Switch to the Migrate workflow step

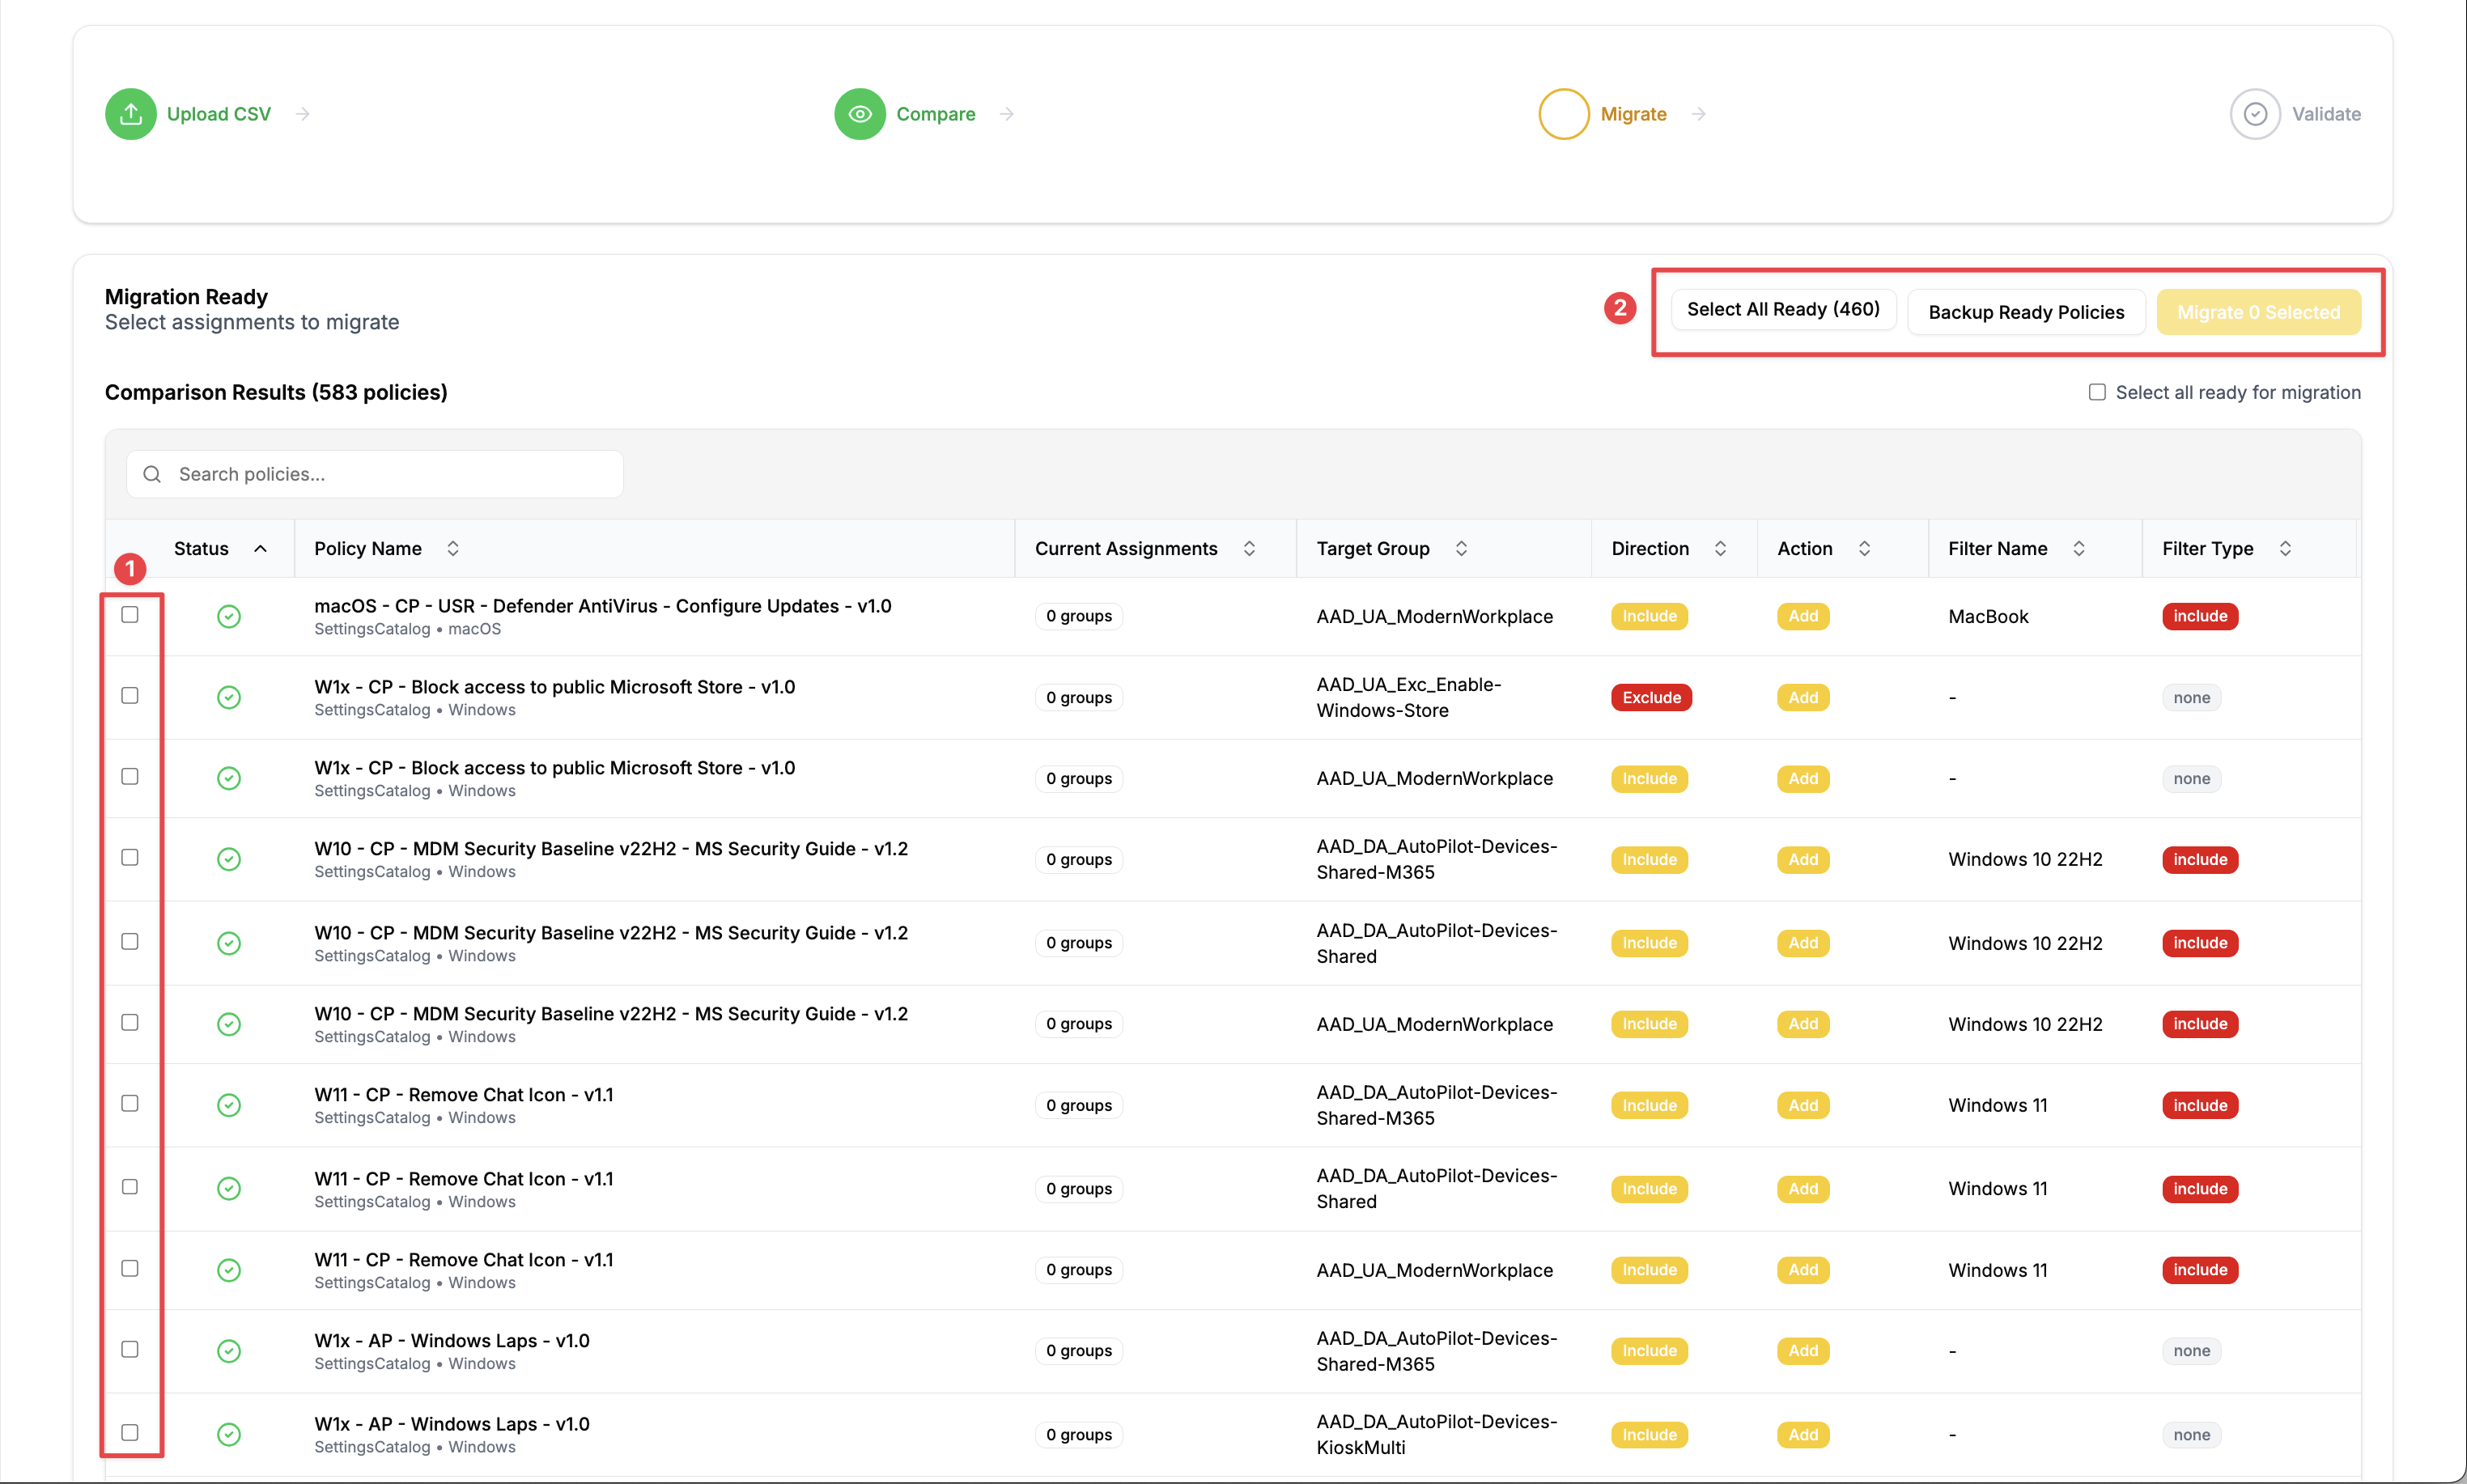click(x=1634, y=113)
